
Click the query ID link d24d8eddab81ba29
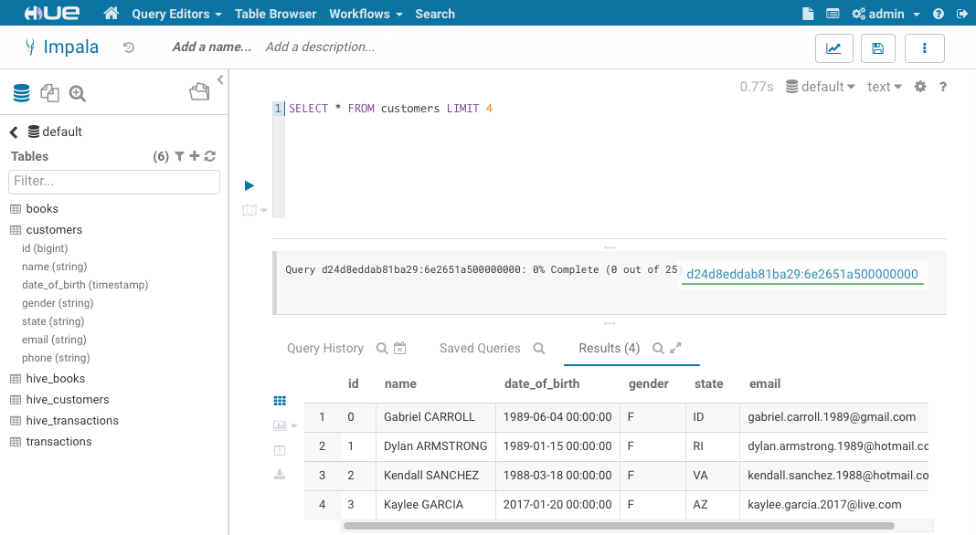801,274
